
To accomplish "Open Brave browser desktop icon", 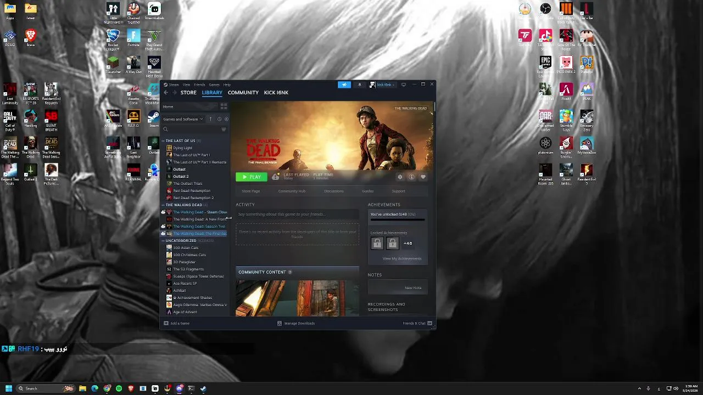I will point(30,37).
